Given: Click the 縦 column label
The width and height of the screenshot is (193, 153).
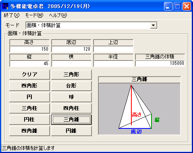Looking at the screenshot, I should click(x=29, y=57).
